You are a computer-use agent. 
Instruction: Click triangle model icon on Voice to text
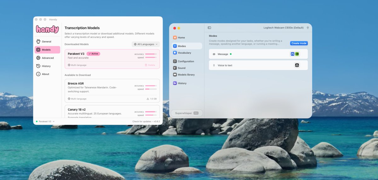pyautogui.click(x=297, y=65)
